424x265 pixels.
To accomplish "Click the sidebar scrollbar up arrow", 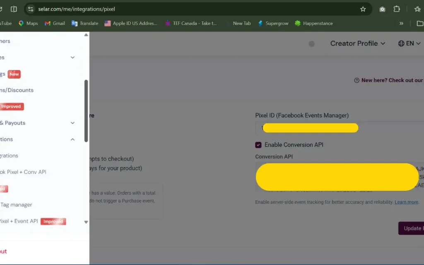I will tap(86, 35).
